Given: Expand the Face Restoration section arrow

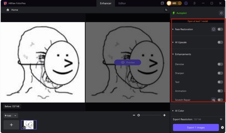Looking at the screenshot, I should [173, 29].
